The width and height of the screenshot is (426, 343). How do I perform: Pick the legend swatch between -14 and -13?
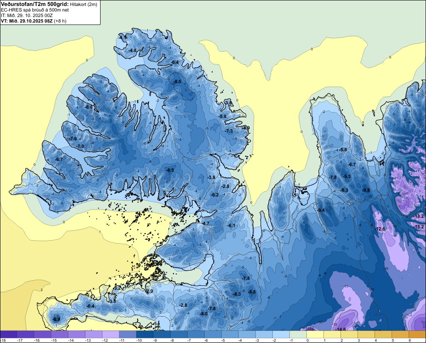pos(77,334)
